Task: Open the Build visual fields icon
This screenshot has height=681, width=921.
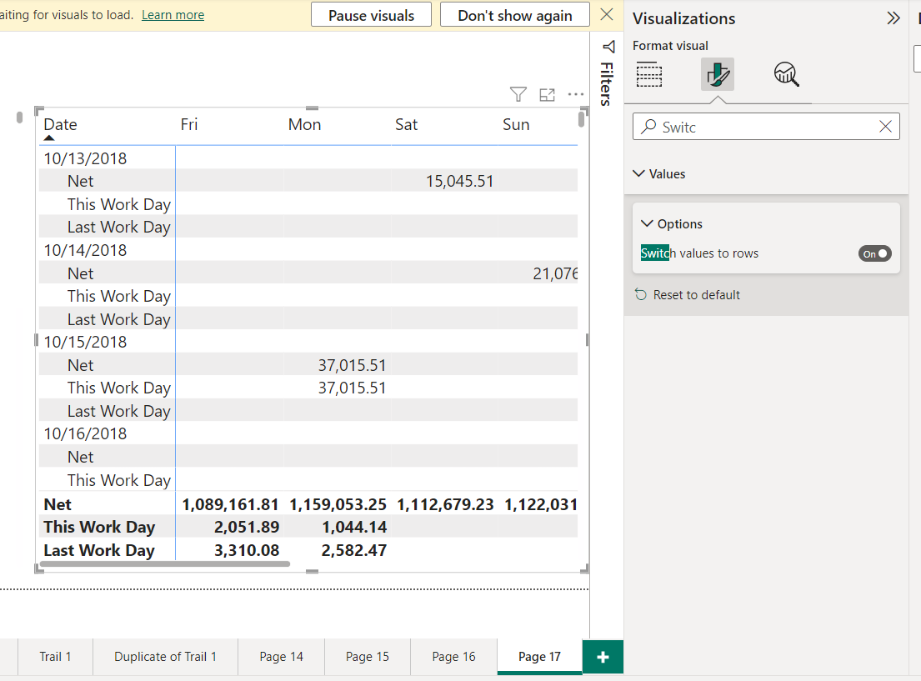Action: (x=649, y=75)
